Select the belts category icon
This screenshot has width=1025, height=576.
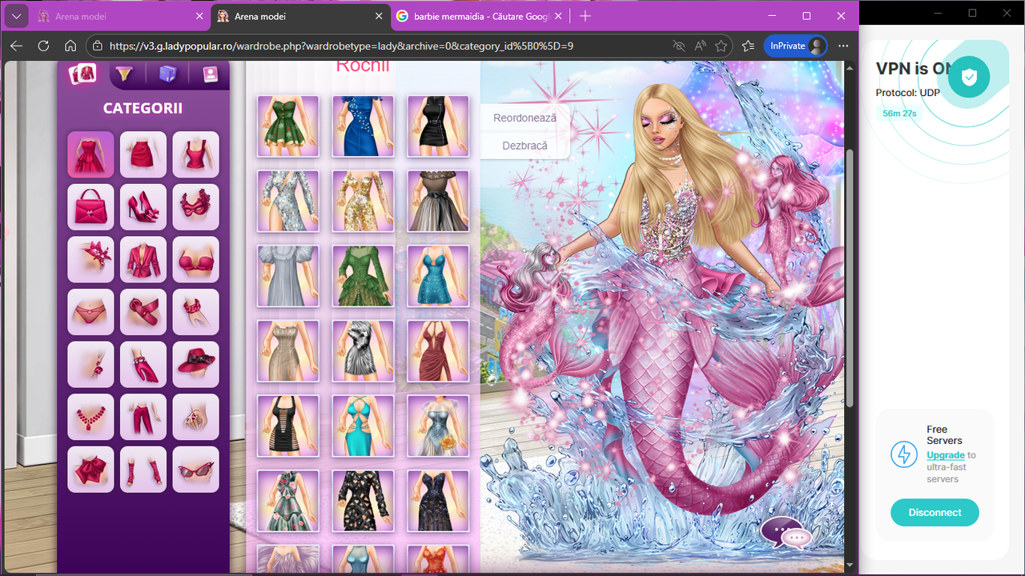pos(143,312)
